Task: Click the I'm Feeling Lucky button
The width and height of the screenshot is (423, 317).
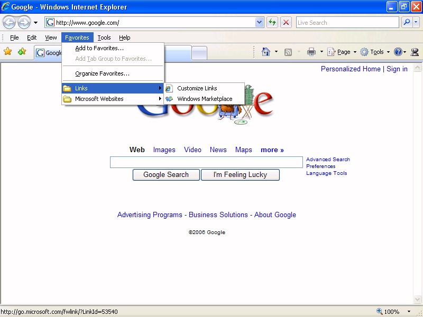Action: click(x=240, y=175)
